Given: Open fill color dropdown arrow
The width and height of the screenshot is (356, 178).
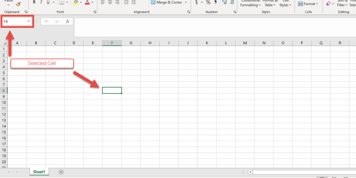Looking at the screenshot, I should 81,2.
